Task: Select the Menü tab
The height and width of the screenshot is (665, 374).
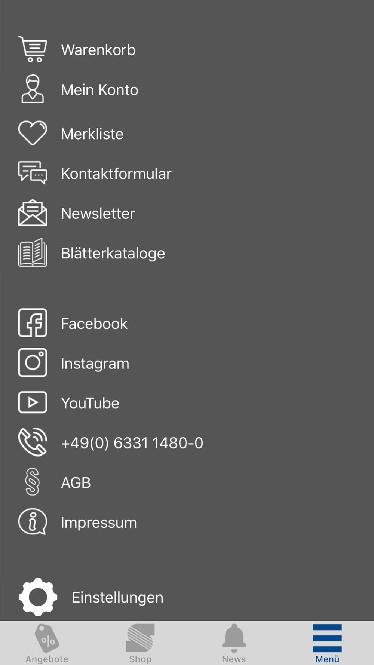Action: click(x=327, y=643)
